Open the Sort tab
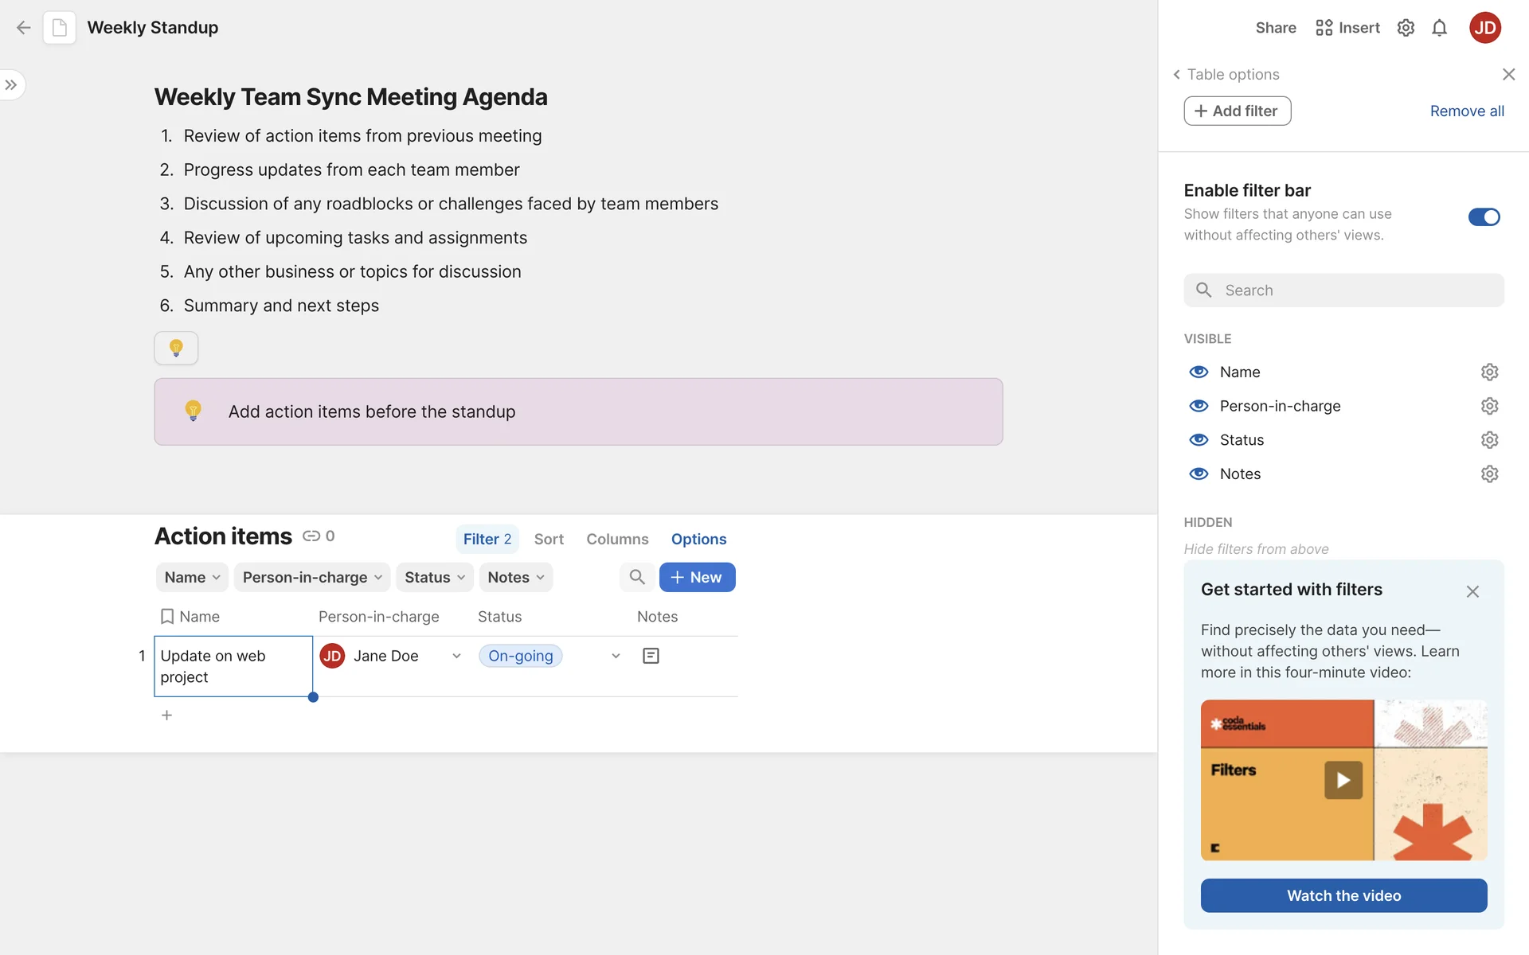Viewport: 1529px width, 955px height. [x=549, y=539]
